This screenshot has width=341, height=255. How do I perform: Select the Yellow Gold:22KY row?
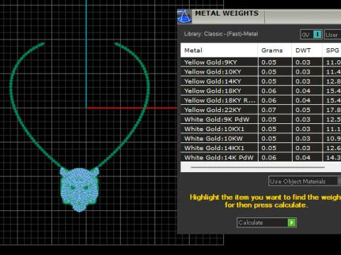(x=261, y=110)
